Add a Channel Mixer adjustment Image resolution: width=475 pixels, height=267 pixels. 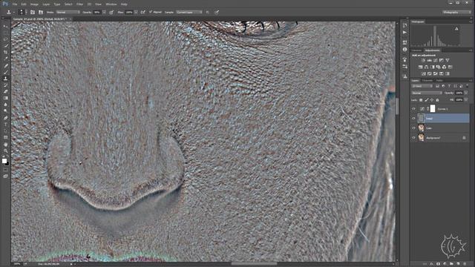444,67
